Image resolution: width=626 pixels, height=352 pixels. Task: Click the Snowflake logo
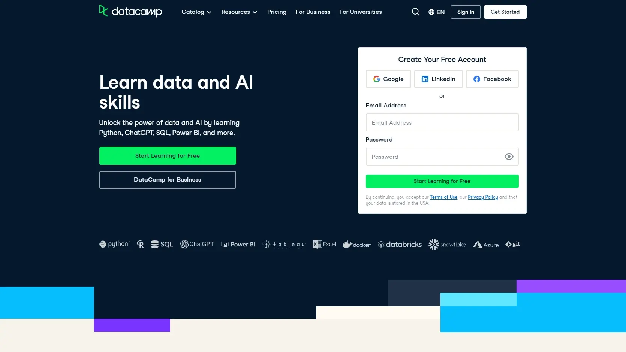[x=447, y=244]
